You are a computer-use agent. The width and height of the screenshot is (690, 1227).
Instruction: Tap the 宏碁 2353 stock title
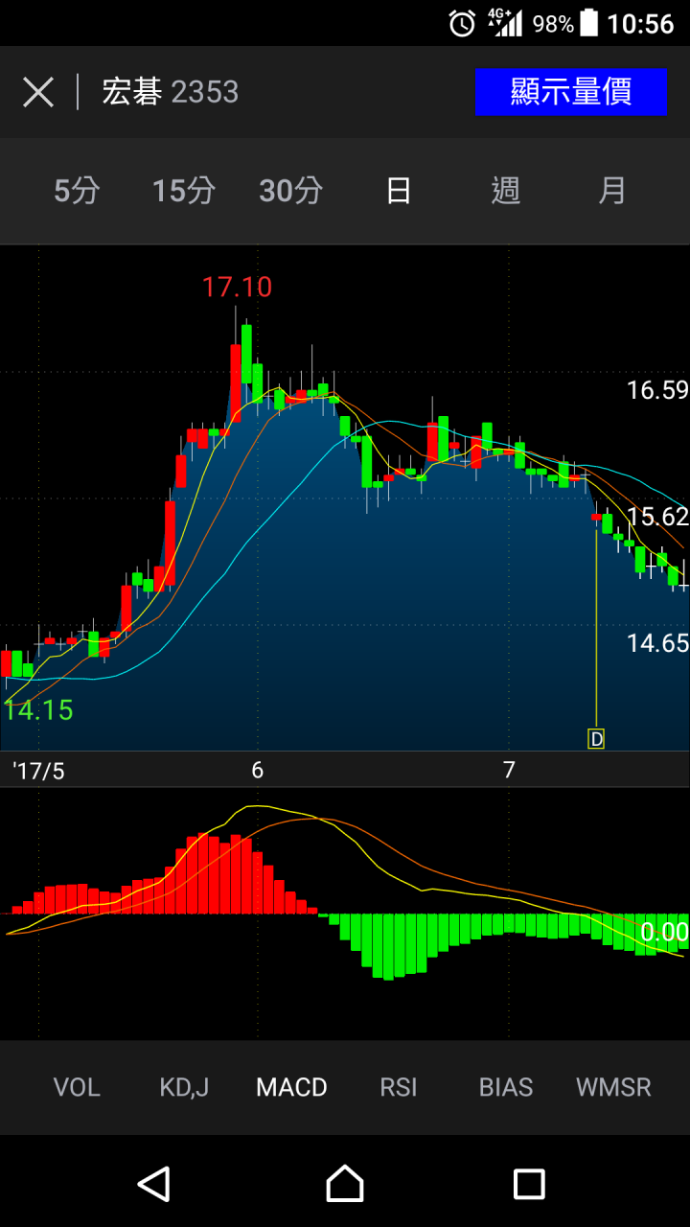(x=171, y=92)
